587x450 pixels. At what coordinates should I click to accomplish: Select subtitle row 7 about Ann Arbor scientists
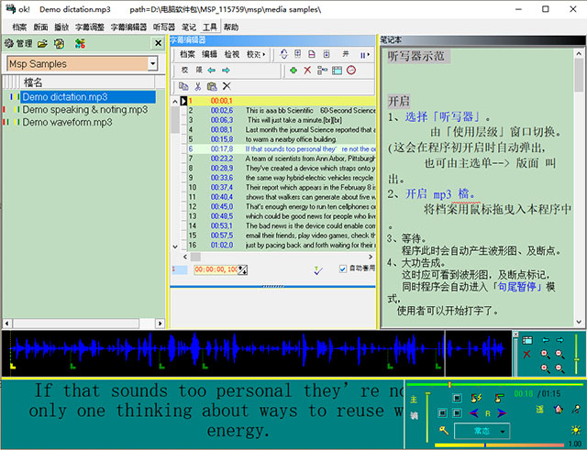pyautogui.click(x=275, y=159)
